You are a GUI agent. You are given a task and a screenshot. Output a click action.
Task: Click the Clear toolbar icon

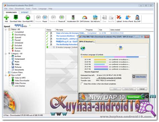pos(104,17)
